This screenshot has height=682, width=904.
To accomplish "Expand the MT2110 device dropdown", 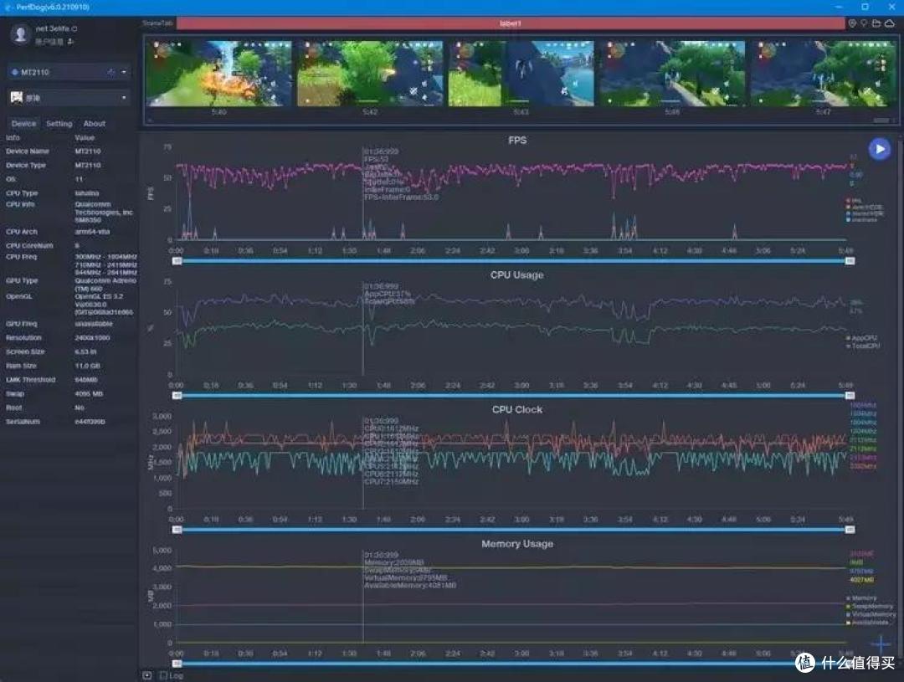I will click(x=124, y=72).
